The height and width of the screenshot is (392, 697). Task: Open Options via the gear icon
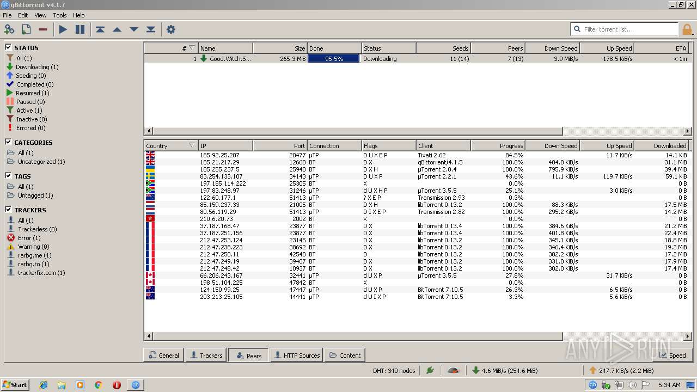coord(171,29)
